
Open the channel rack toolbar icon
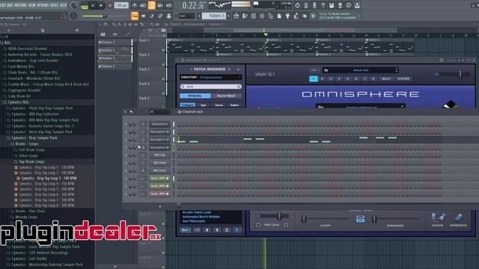point(253,16)
